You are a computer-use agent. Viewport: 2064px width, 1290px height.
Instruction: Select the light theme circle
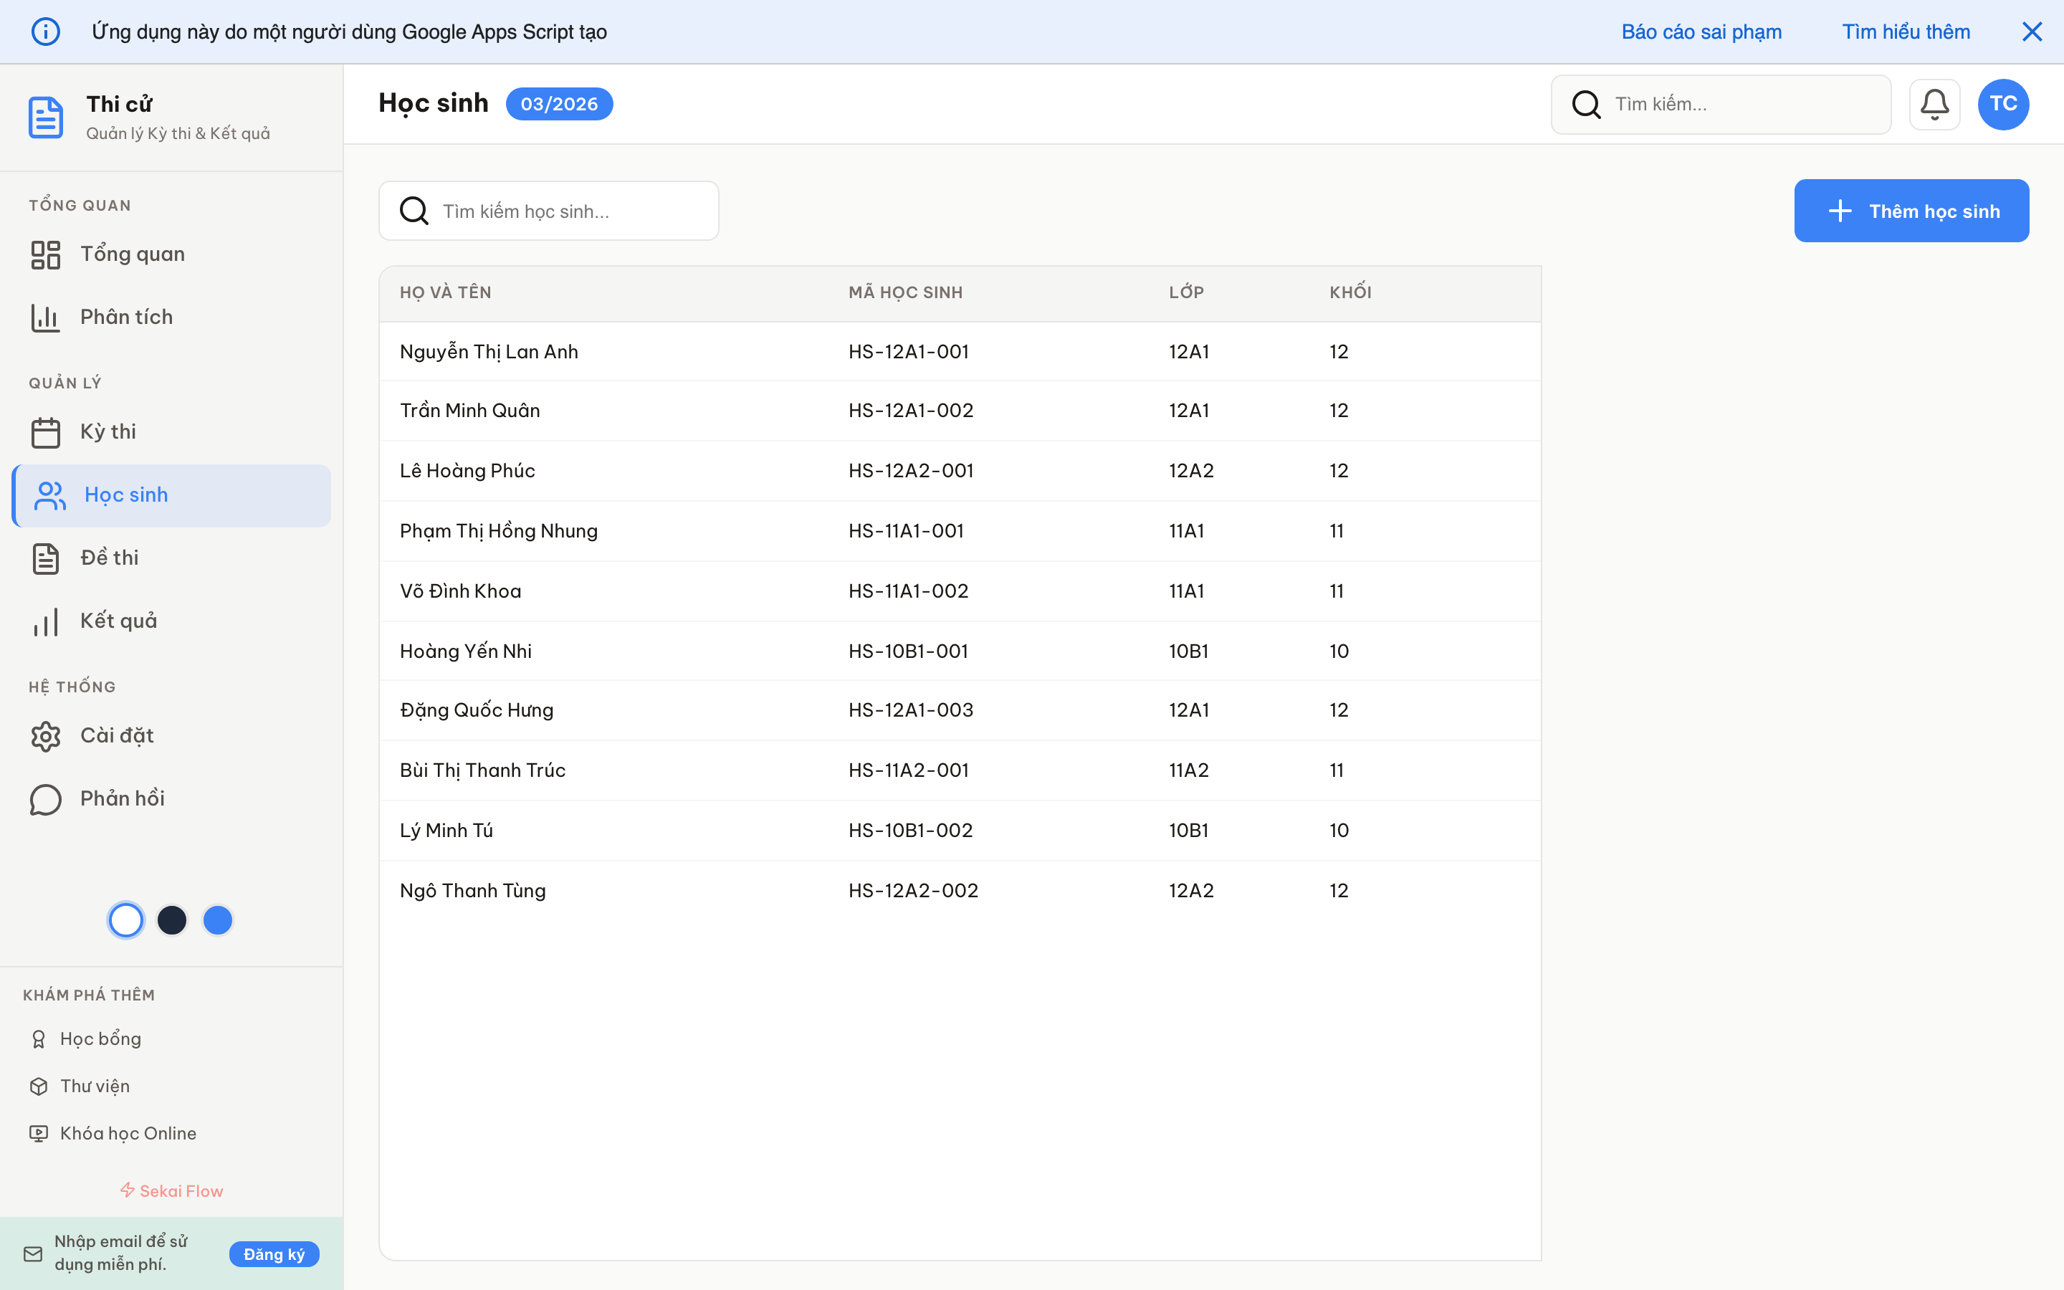tap(125, 919)
